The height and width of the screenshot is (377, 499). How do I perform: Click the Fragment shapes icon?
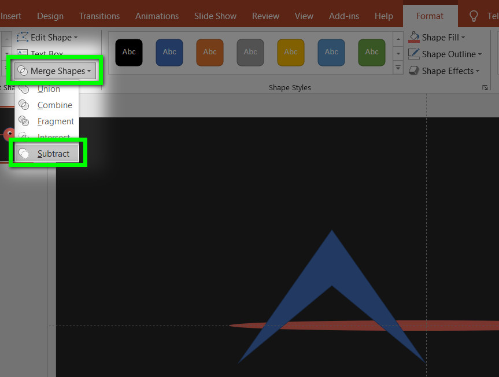click(24, 121)
